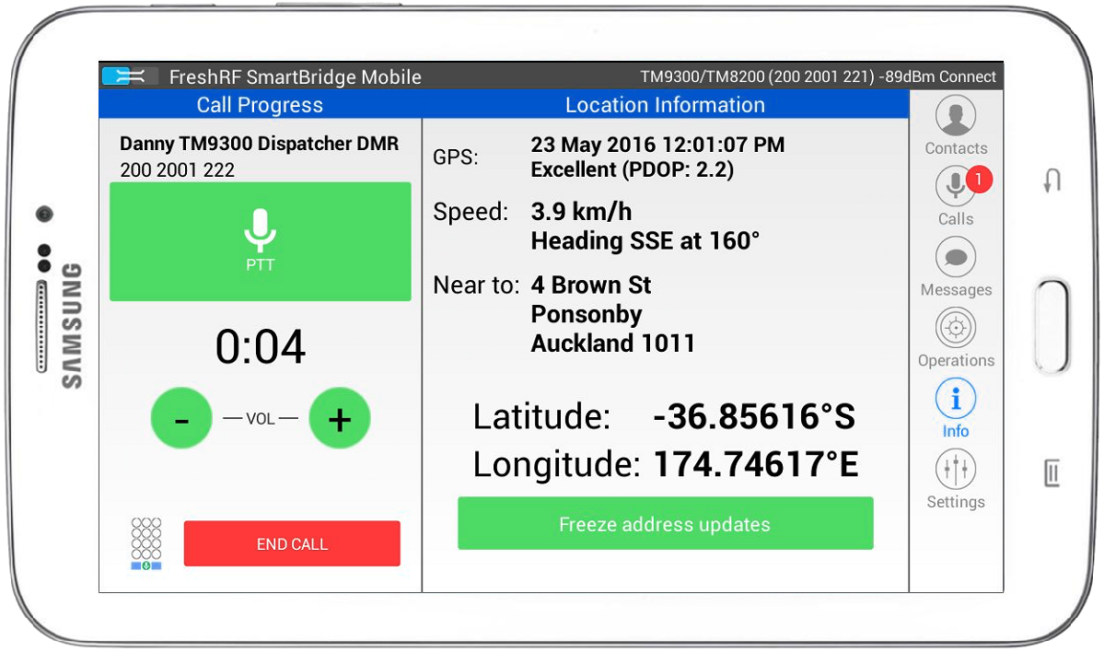The height and width of the screenshot is (652, 1104).
Task: Increase volume with plus button
Action: [340, 419]
